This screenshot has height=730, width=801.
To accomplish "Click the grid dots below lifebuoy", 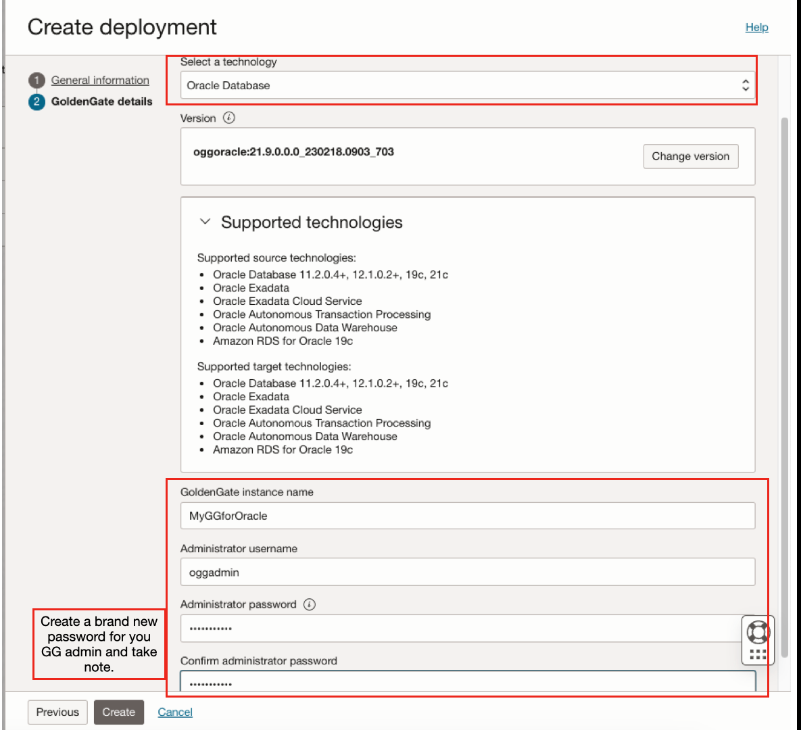I will pyautogui.click(x=758, y=654).
